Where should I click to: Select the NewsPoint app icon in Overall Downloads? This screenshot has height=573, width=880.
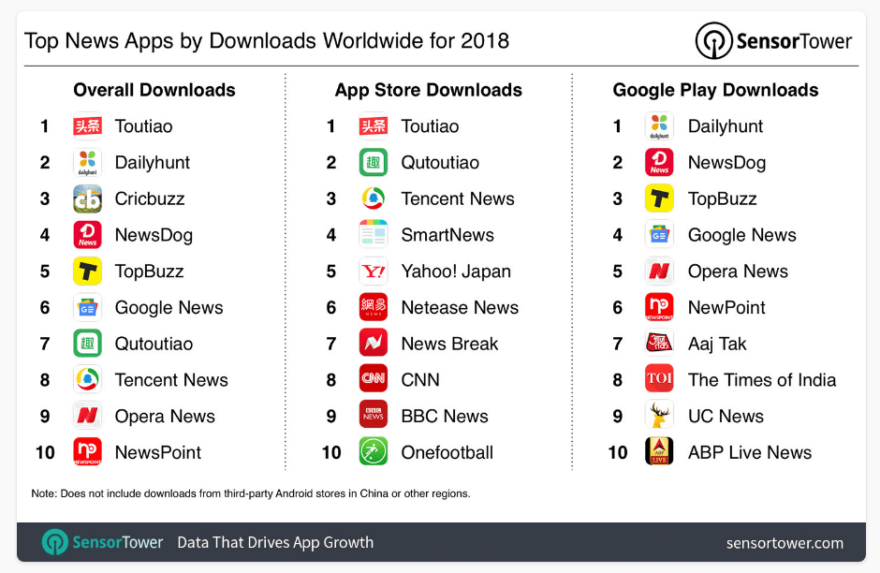pyautogui.click(x=88, y=452)
